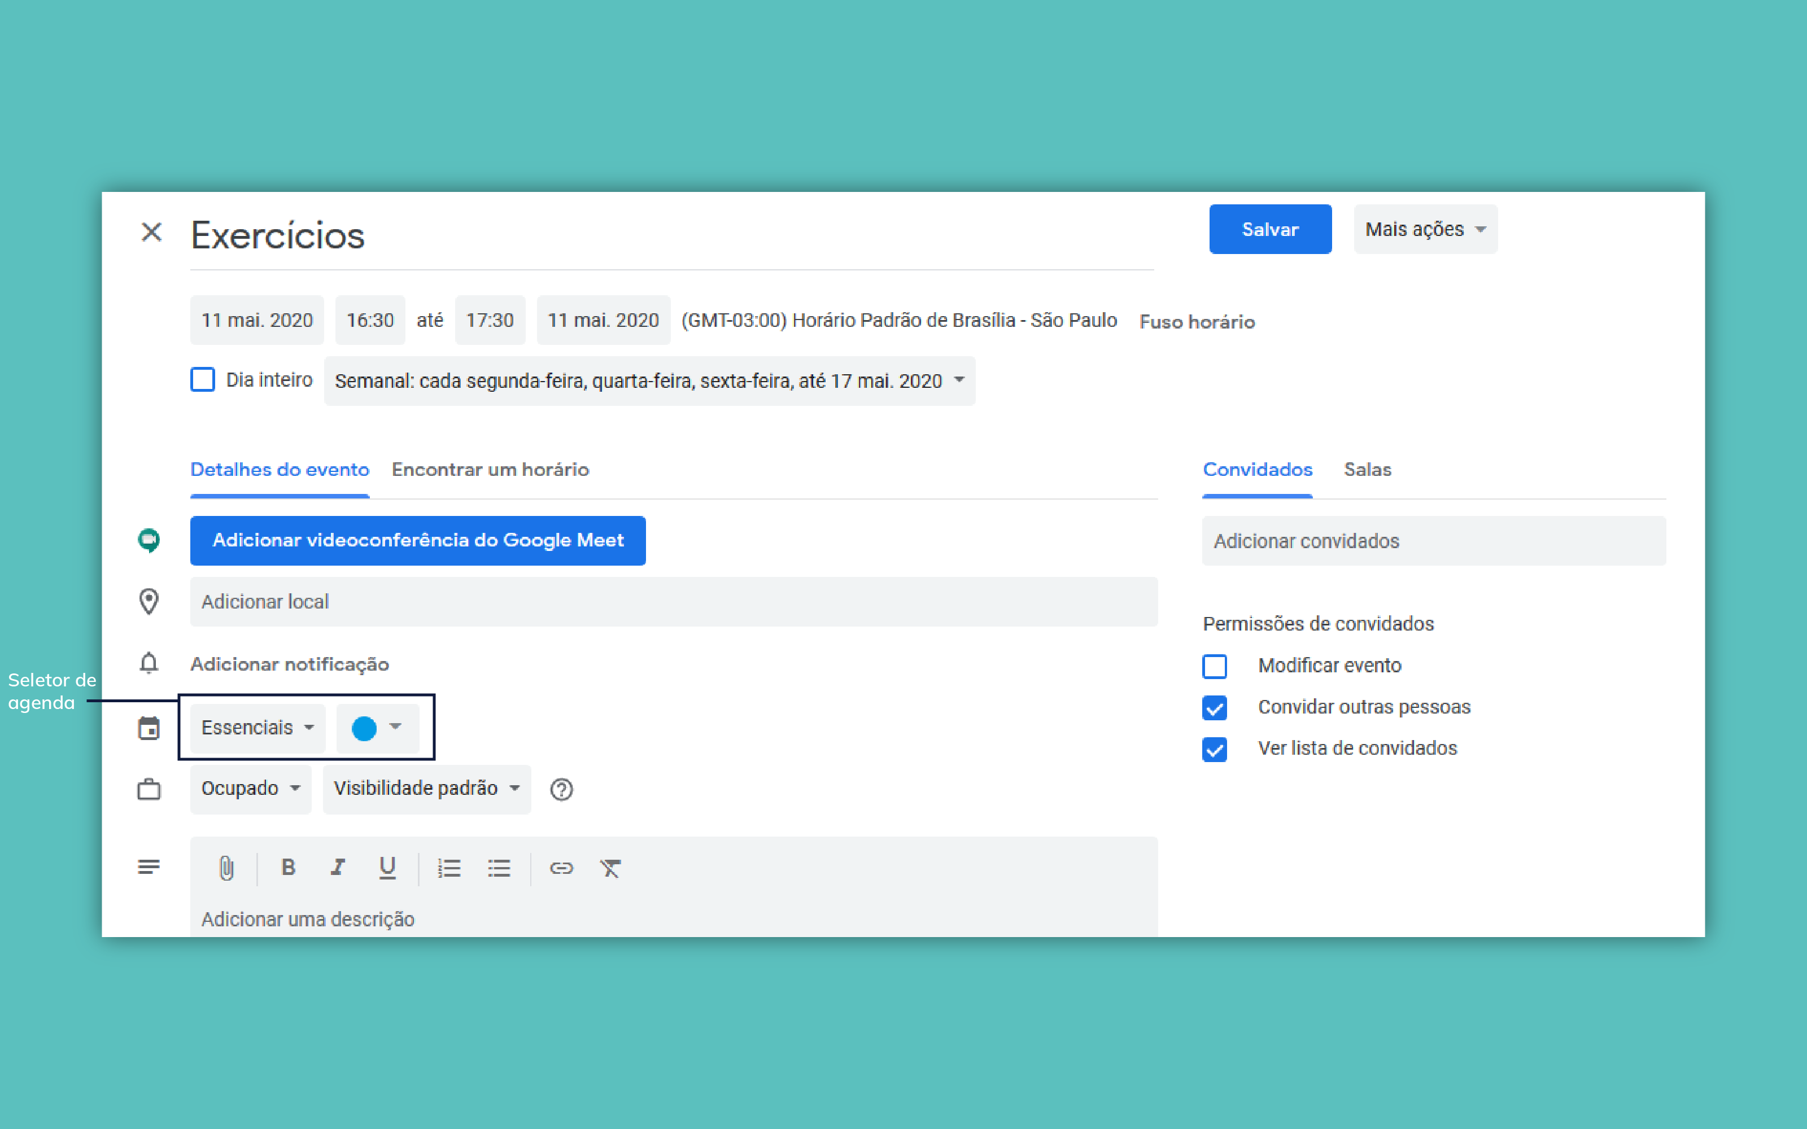Expand the Essenciais calendar dropdown
1807x1129 pixels.
[x=257, y=727]
